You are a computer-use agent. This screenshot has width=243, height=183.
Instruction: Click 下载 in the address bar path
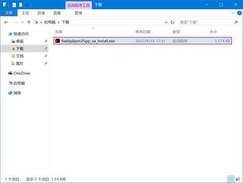[x=65, y=22]
